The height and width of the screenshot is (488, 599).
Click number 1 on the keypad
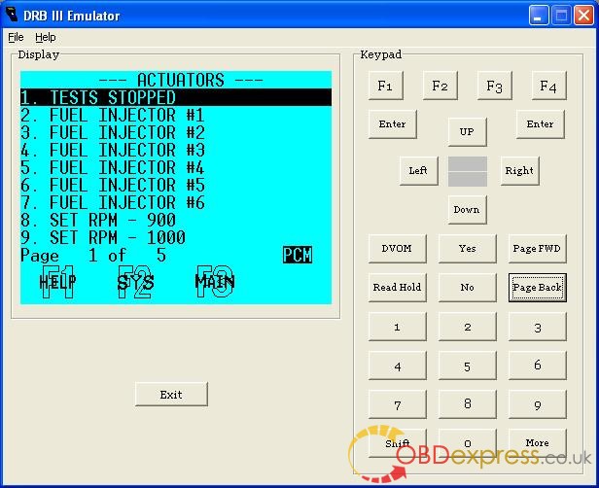click(398, 327)
